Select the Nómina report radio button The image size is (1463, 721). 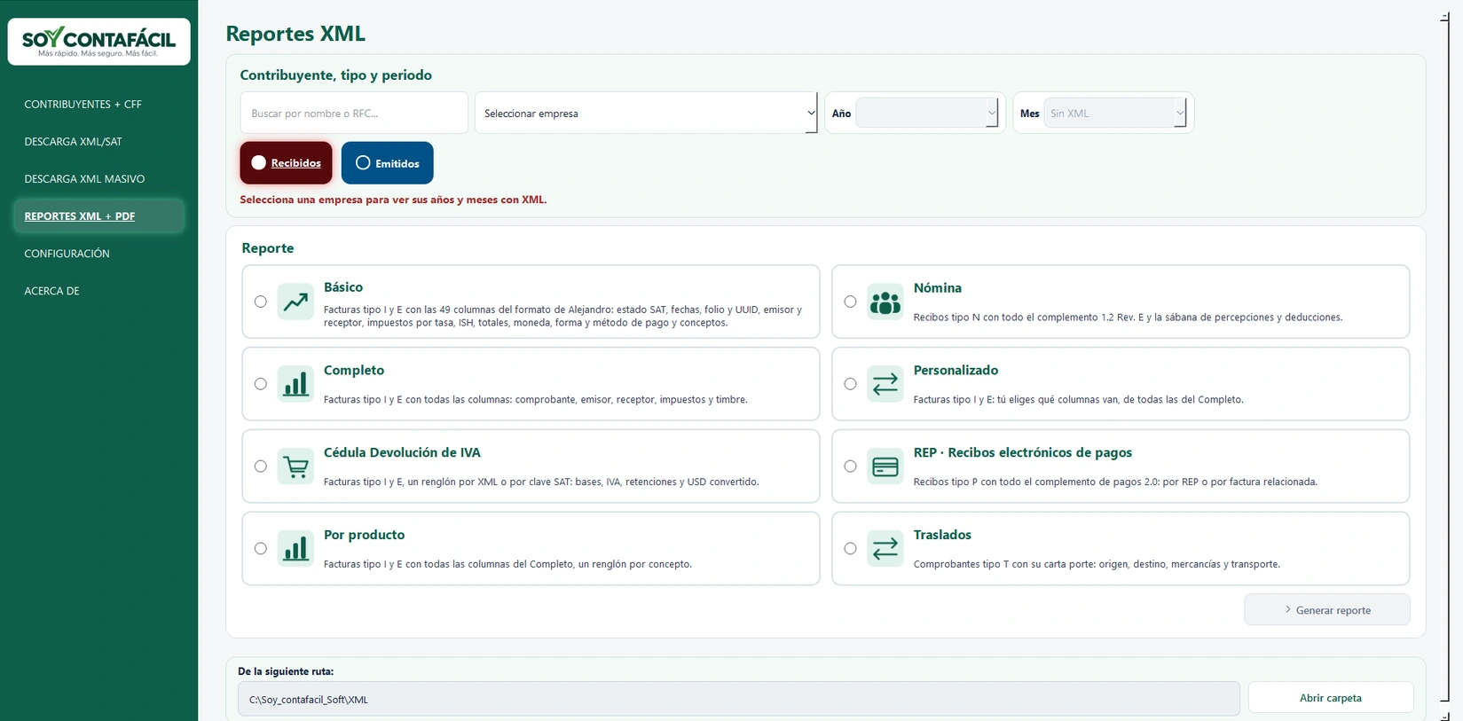851,302
